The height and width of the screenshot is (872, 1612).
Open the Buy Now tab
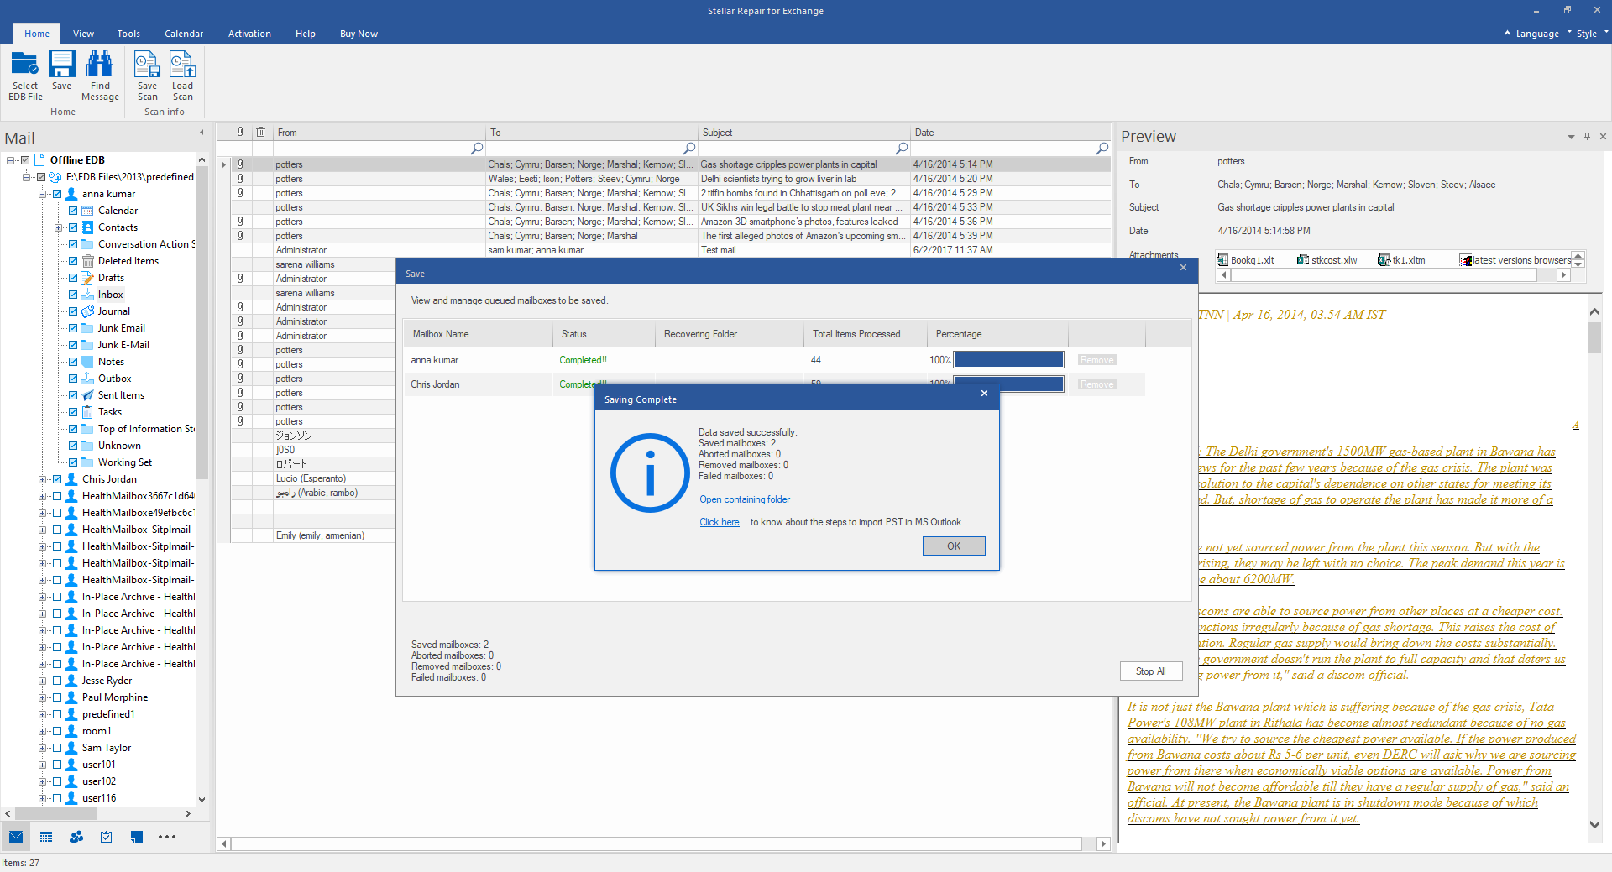(x=359, y=34)
